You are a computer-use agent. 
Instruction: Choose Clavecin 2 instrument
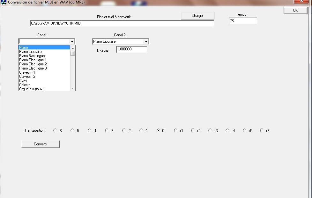(44, 77)
